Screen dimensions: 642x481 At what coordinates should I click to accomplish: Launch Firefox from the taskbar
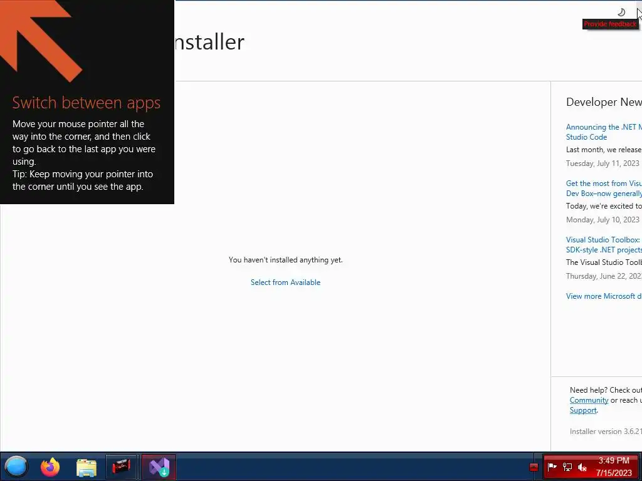pos(50,467)
